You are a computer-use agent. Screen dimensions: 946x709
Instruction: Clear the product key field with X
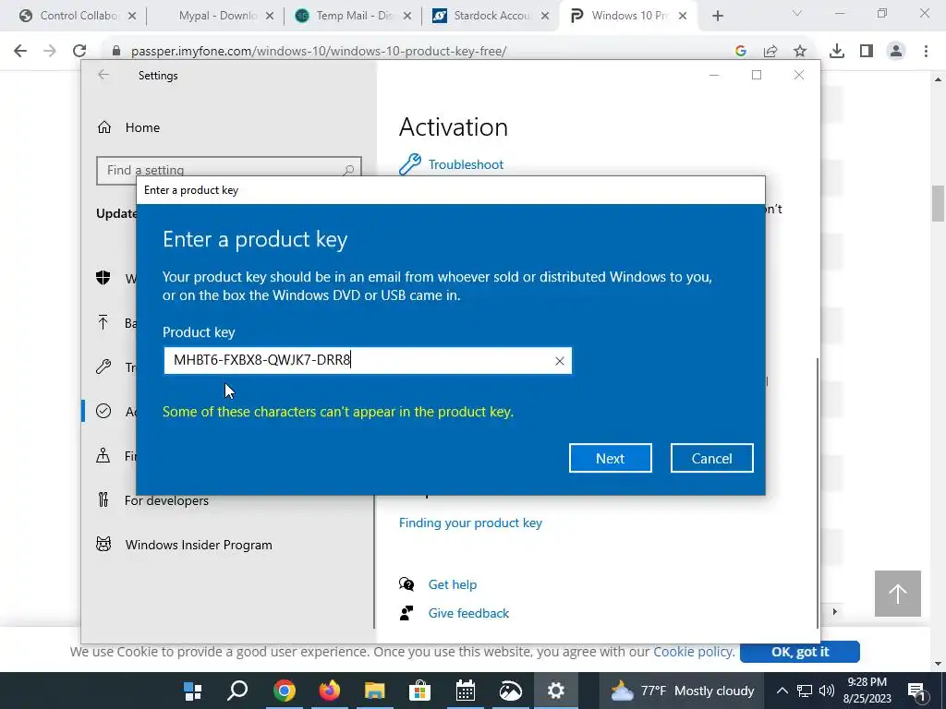[x=559, y=361]
